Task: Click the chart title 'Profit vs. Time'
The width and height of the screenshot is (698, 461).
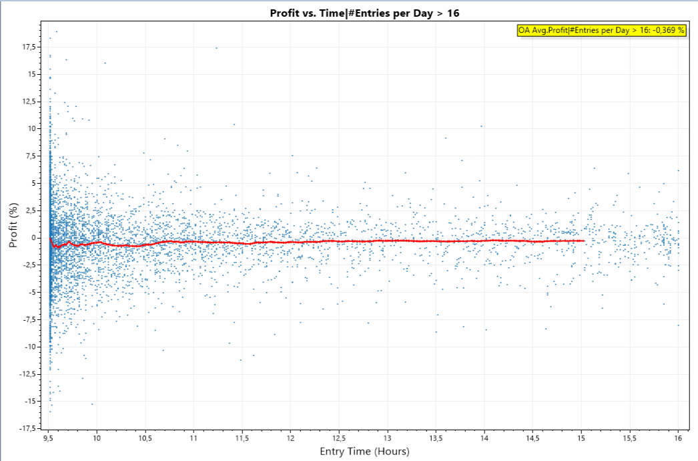Action: click(364, 13)
